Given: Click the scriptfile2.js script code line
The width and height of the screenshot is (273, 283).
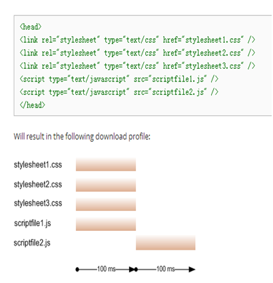Looking at the screenshot, I should point(119,92).
